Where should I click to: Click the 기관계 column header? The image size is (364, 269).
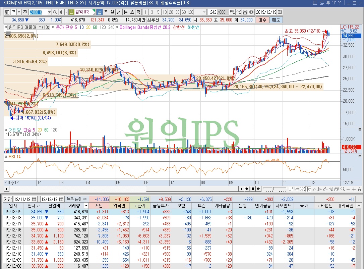pos(140,206)
